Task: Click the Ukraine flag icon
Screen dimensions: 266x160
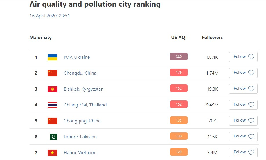Action: [52, 57]
